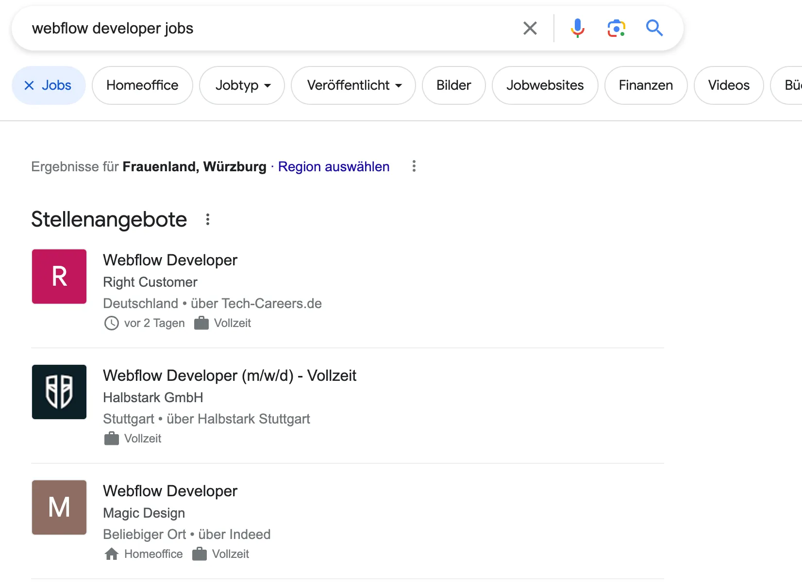802x587 pixels.
Task: Click Beliebiger Ort • über Indeed text
Action: (x=186, y=534)
